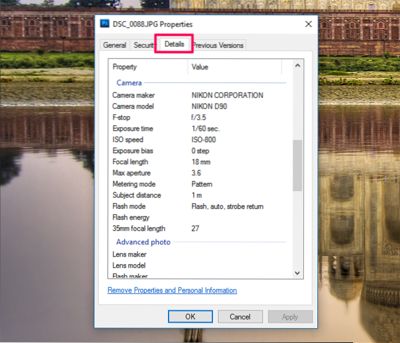This screenshot has width=400, height=343.
Task: Click the Property column header
Action: pos(148,67)
